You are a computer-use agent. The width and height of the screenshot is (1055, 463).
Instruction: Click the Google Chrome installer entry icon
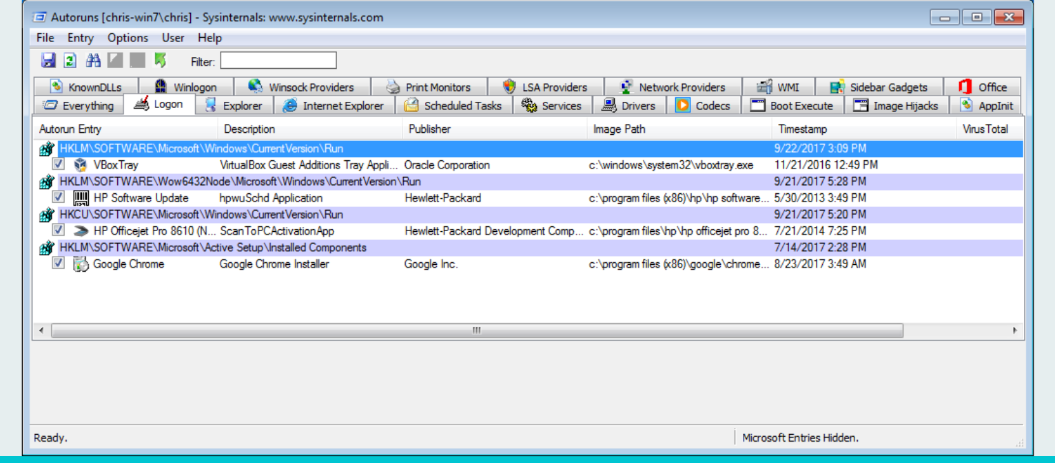point(81,264)
